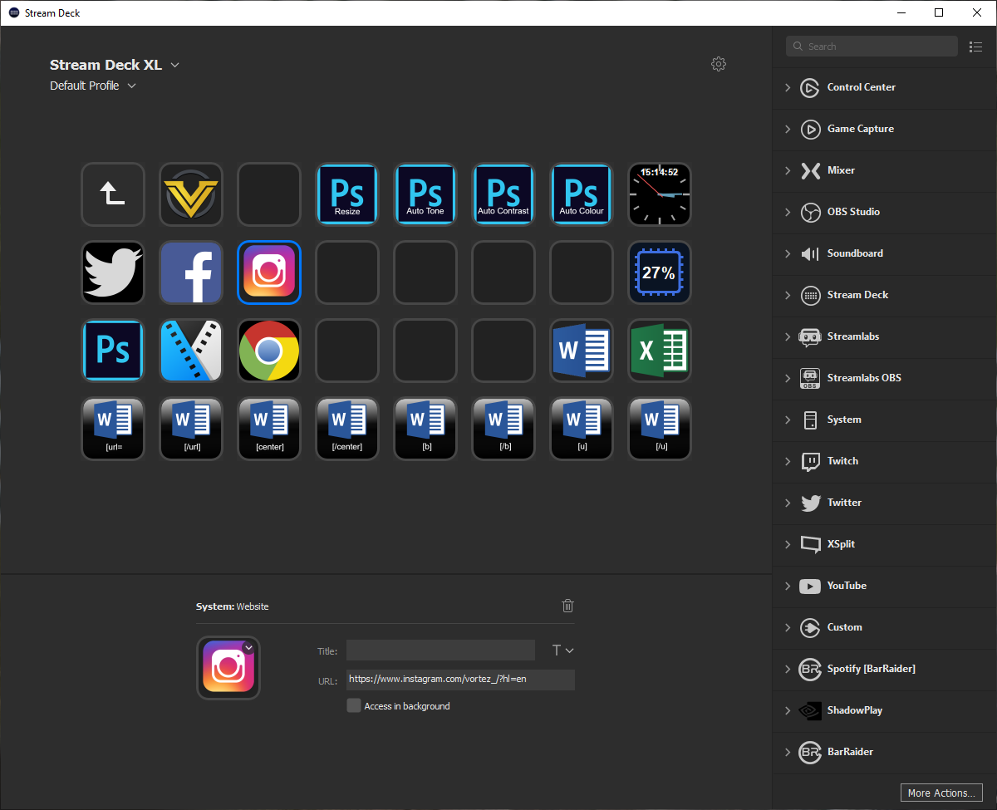Image resolution: width=997 pixels, height=810 pixels.
Task: Select the empty key left of 27% key
Action: (582, 272)
